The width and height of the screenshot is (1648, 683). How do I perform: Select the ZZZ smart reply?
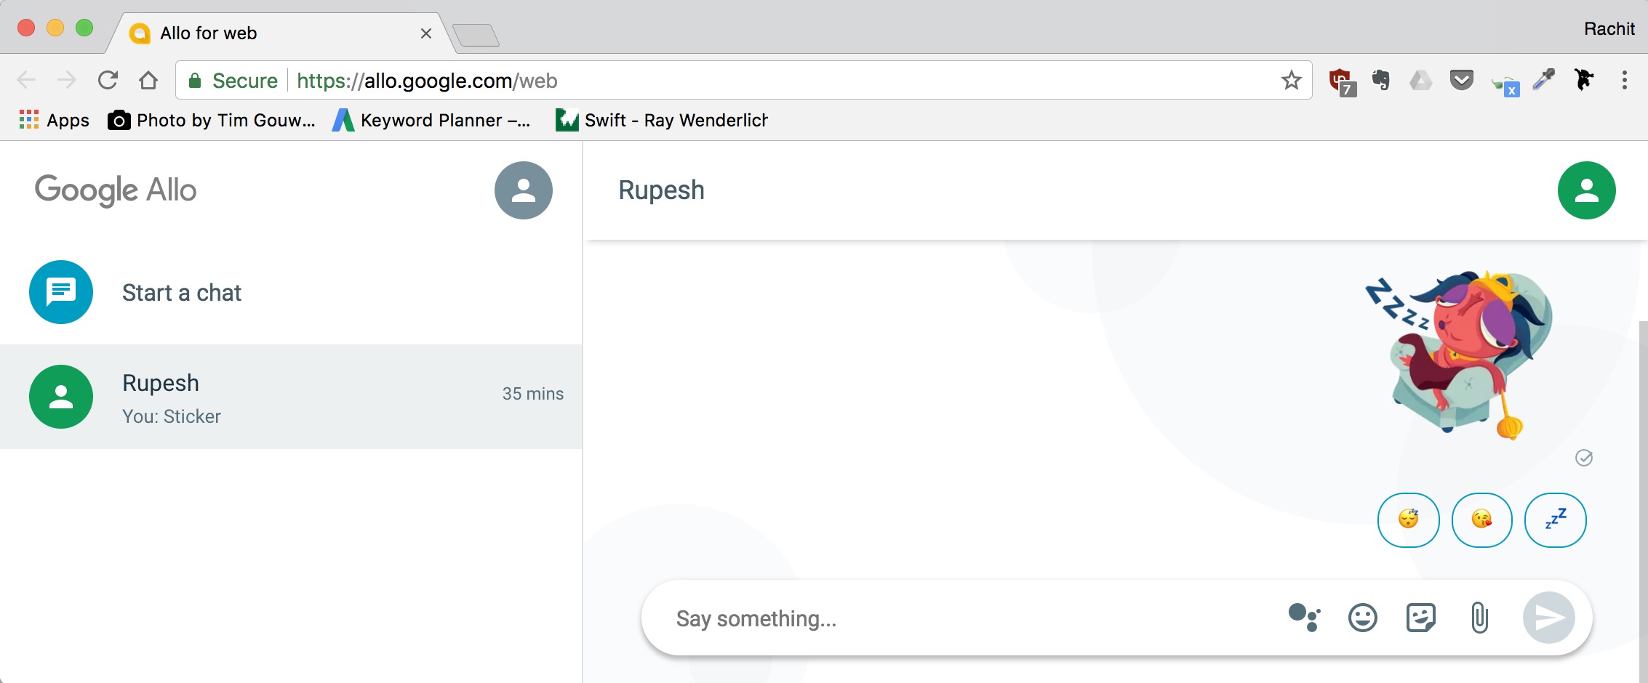pos(1555,520)
